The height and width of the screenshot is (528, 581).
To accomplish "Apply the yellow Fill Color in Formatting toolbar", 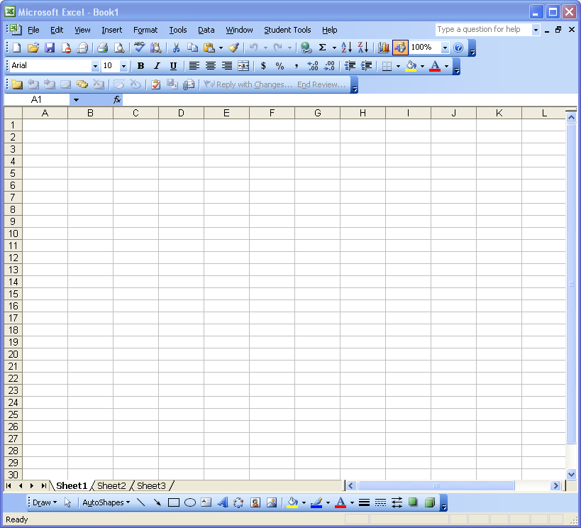I will (x=411, y=66).
